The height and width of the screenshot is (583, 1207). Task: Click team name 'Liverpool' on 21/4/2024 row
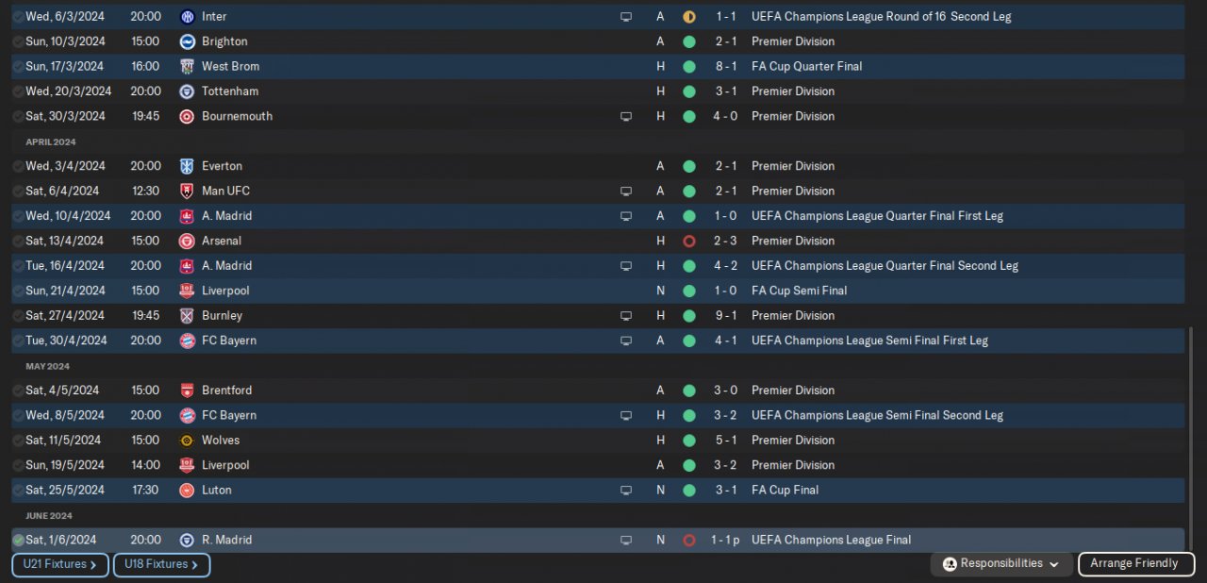[225, 291]
